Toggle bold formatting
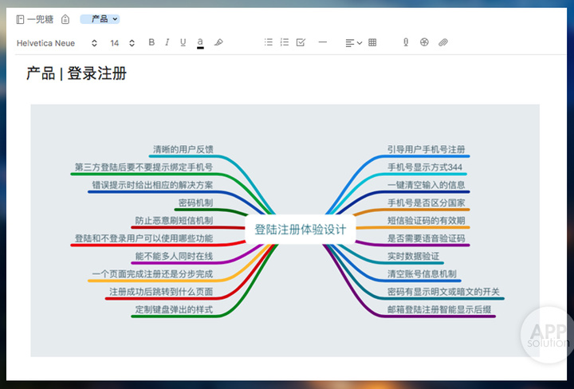574x389 pixels. tap(151, 42)
